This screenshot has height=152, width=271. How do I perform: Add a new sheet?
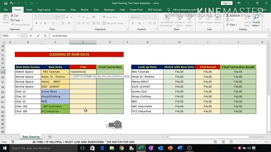50,137
